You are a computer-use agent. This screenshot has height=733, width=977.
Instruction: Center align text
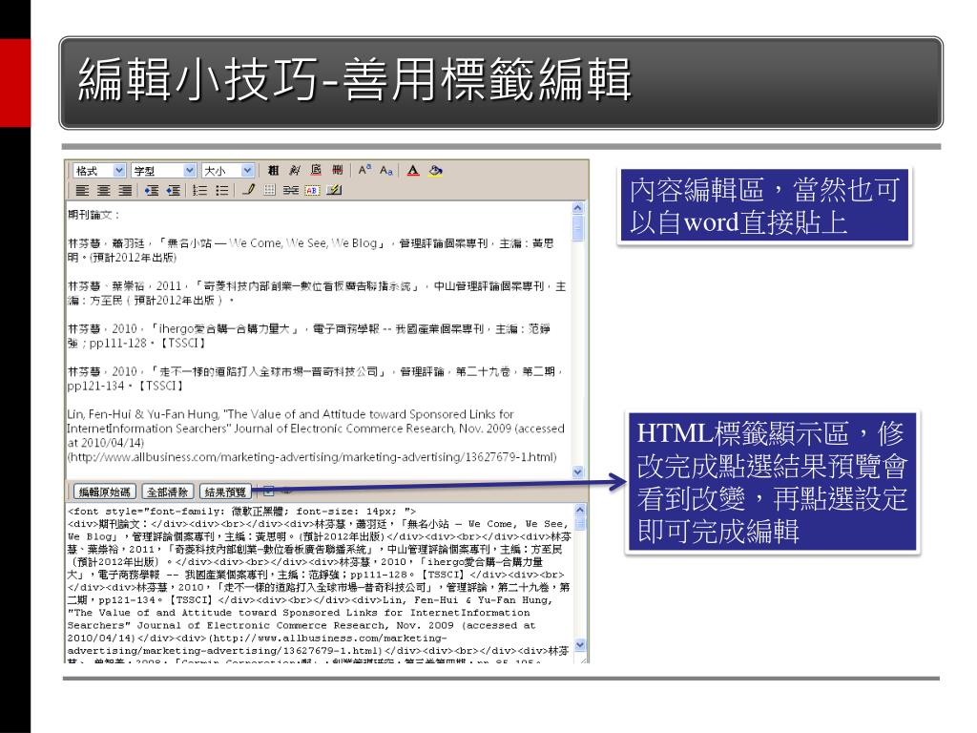(x=103, y=190)
